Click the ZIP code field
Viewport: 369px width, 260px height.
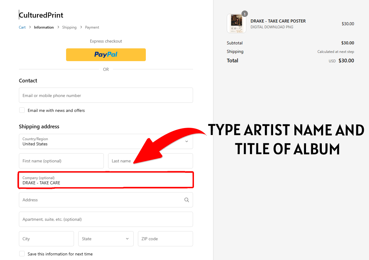[x=165, y=239]
